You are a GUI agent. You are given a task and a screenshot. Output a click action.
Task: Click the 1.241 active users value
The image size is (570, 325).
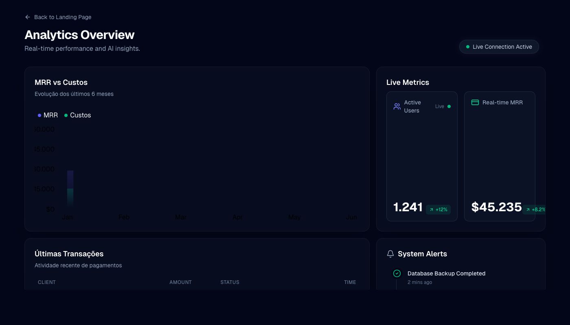(408, 207)
